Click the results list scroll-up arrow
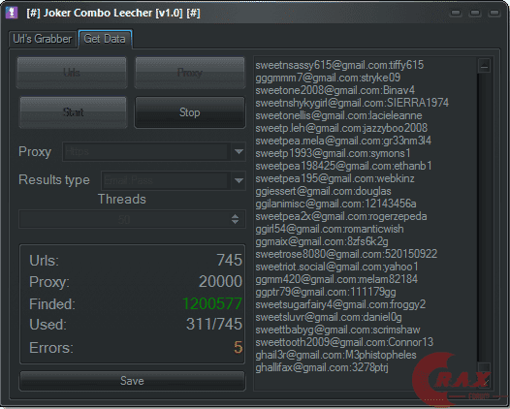The image size is (510, 409). [x=484, y=66]
